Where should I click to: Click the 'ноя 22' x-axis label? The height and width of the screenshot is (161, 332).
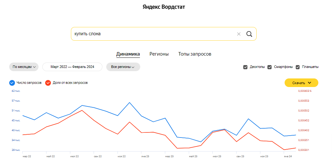coord(121,156)
